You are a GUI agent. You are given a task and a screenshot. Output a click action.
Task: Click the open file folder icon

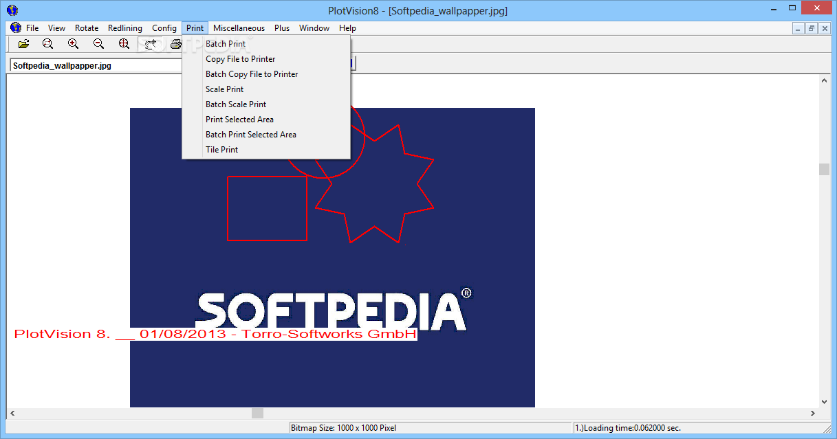(23, 44)
